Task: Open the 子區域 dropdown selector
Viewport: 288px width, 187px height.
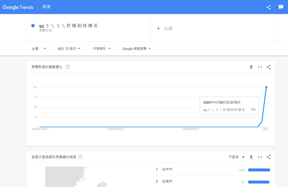Action: click(x=237, y=157)
